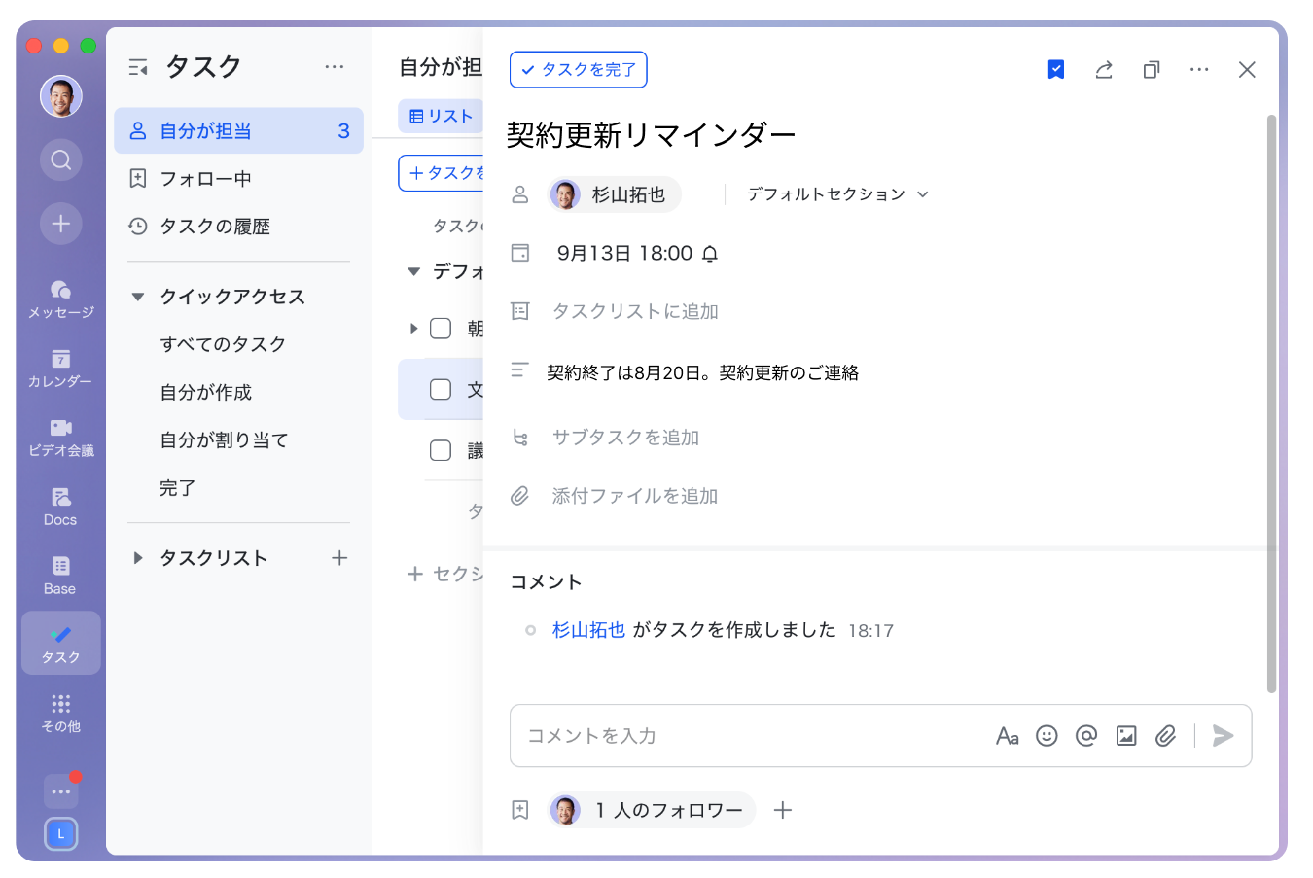1313x878 pixels.
Task: Open Base from the left sidebar
Action: coord(60,575)
